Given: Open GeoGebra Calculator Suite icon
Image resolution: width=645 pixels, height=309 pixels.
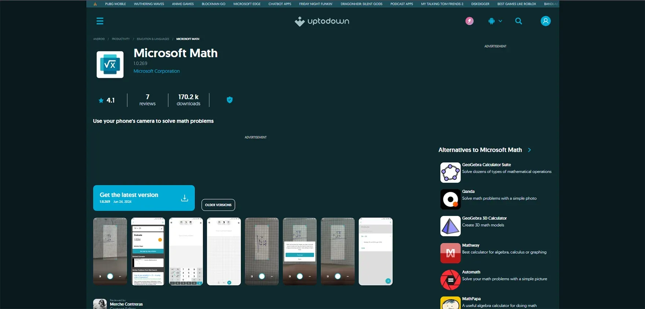Looking at the screenshot, I should [x=450, y=172].
